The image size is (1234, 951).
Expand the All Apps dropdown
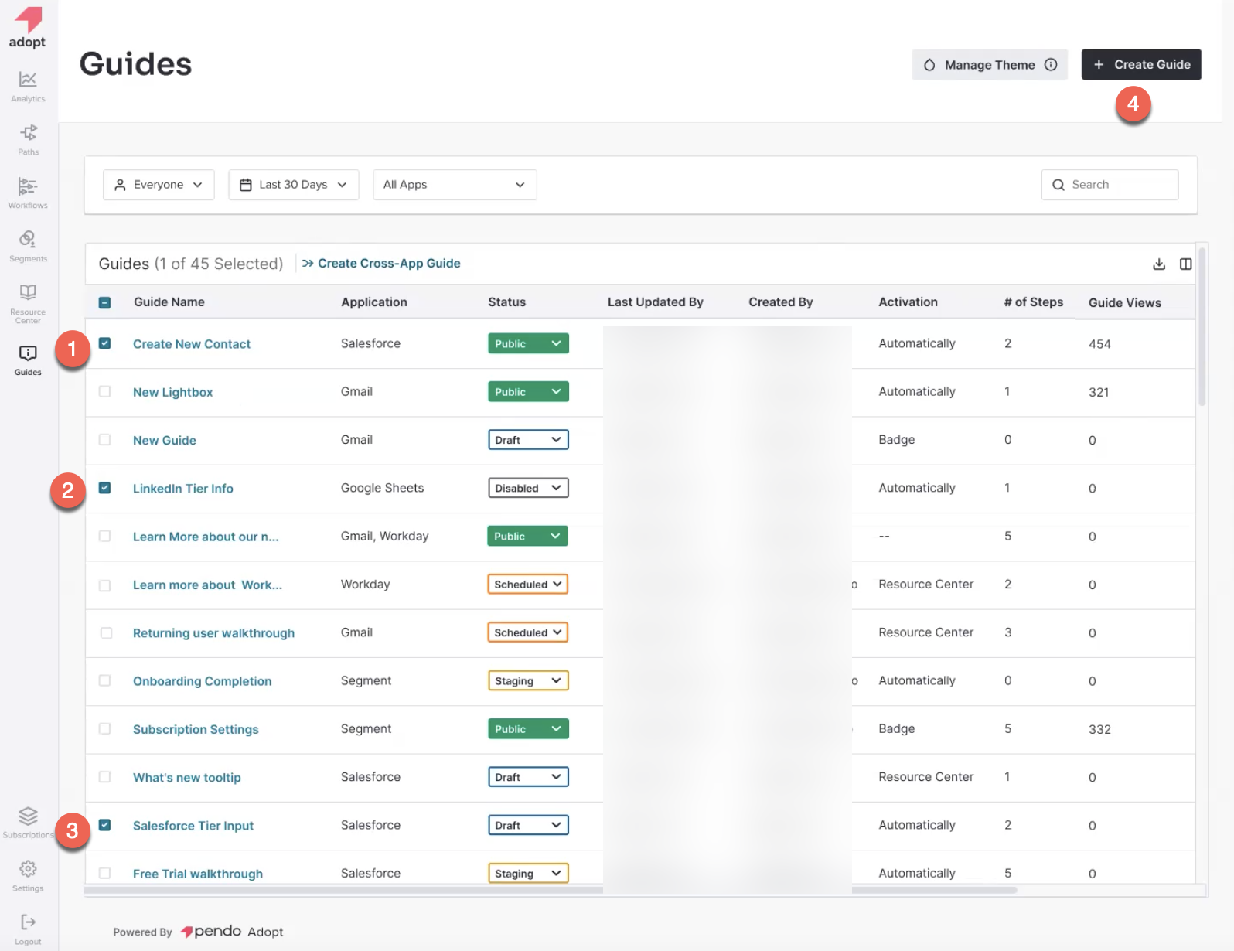tap(455, 185)
